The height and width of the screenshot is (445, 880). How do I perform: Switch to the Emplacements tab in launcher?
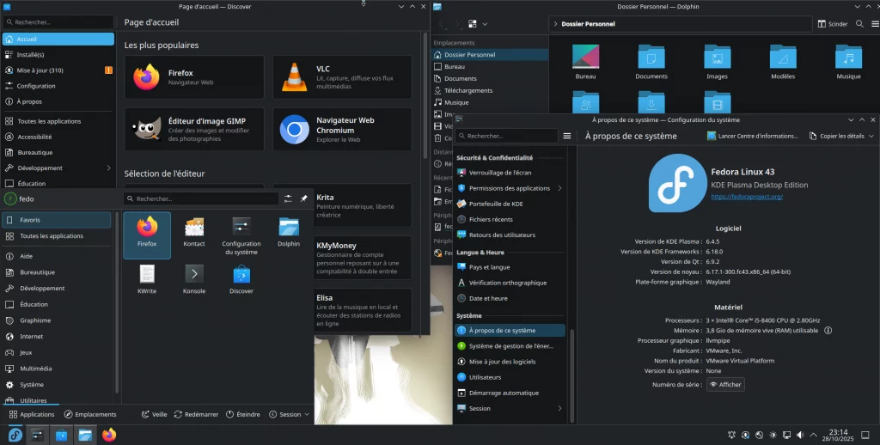point(90,414)
